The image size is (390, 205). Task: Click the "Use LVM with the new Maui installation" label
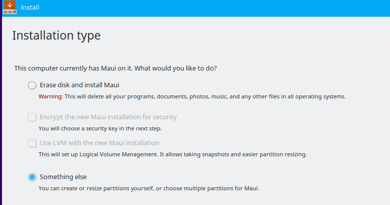99,143
